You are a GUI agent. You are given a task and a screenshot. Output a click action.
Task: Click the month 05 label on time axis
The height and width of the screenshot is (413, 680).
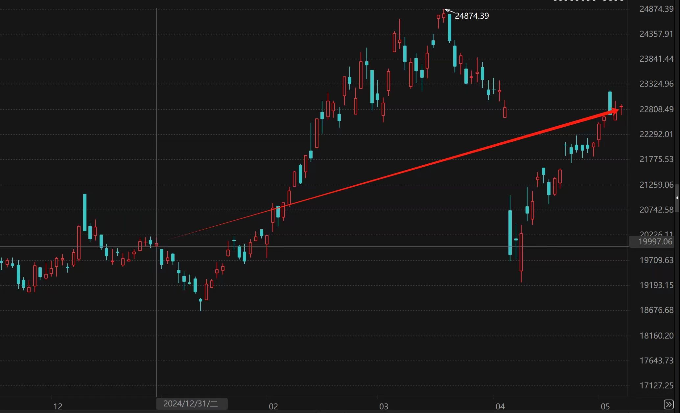tap(605, 407)
